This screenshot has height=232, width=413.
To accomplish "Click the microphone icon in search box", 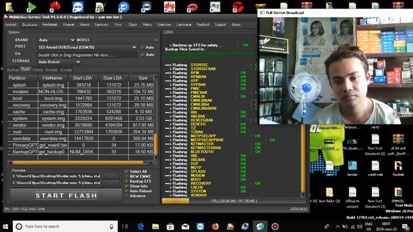I will (x=112, y=226).
